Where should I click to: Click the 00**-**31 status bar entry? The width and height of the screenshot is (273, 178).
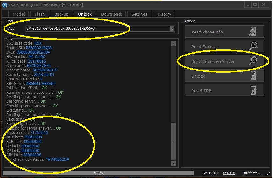click(252, 173)
